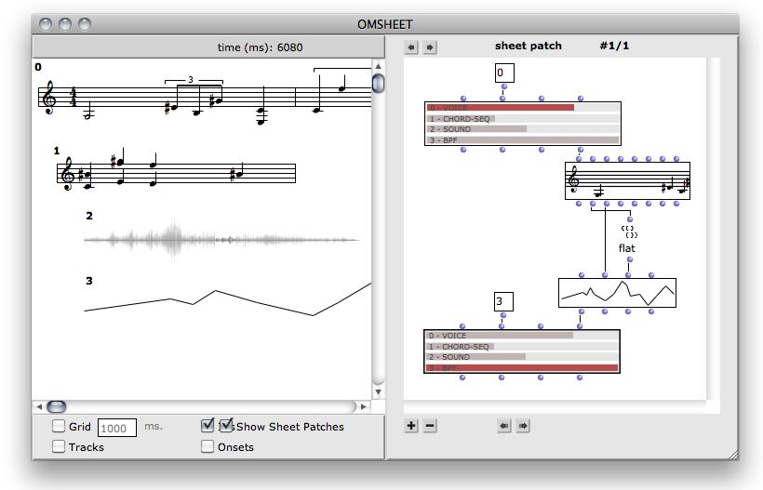Click the bottom right-arrow patch navigation button

click(x=523, y=426)
